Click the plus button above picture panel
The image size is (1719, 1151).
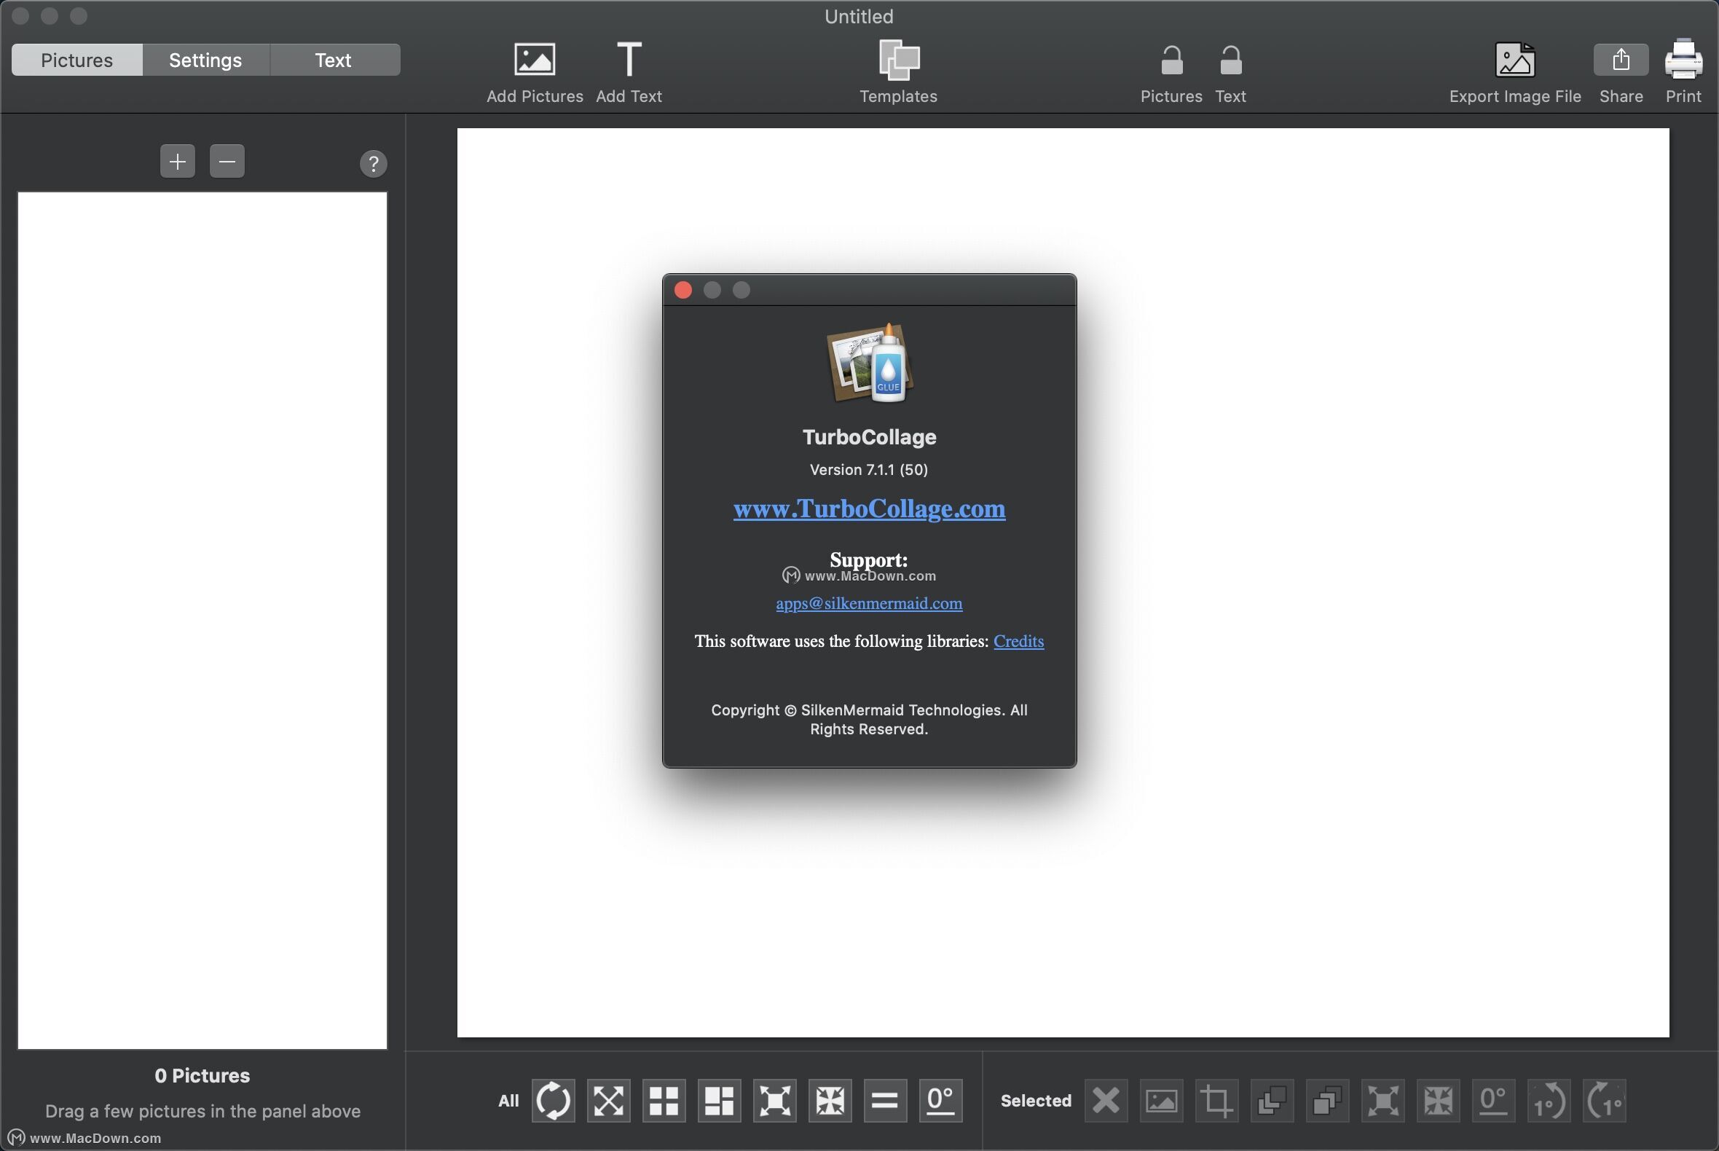click(178, 162)
